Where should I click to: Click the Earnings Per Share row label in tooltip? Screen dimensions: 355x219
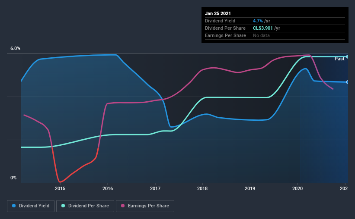225,35
